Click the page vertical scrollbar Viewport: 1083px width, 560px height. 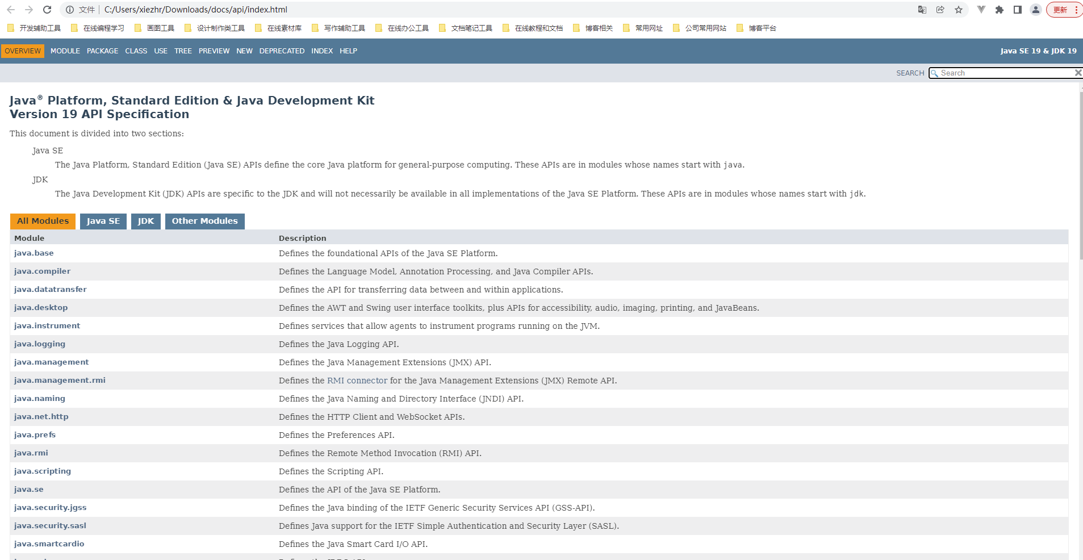point(1081,176)
